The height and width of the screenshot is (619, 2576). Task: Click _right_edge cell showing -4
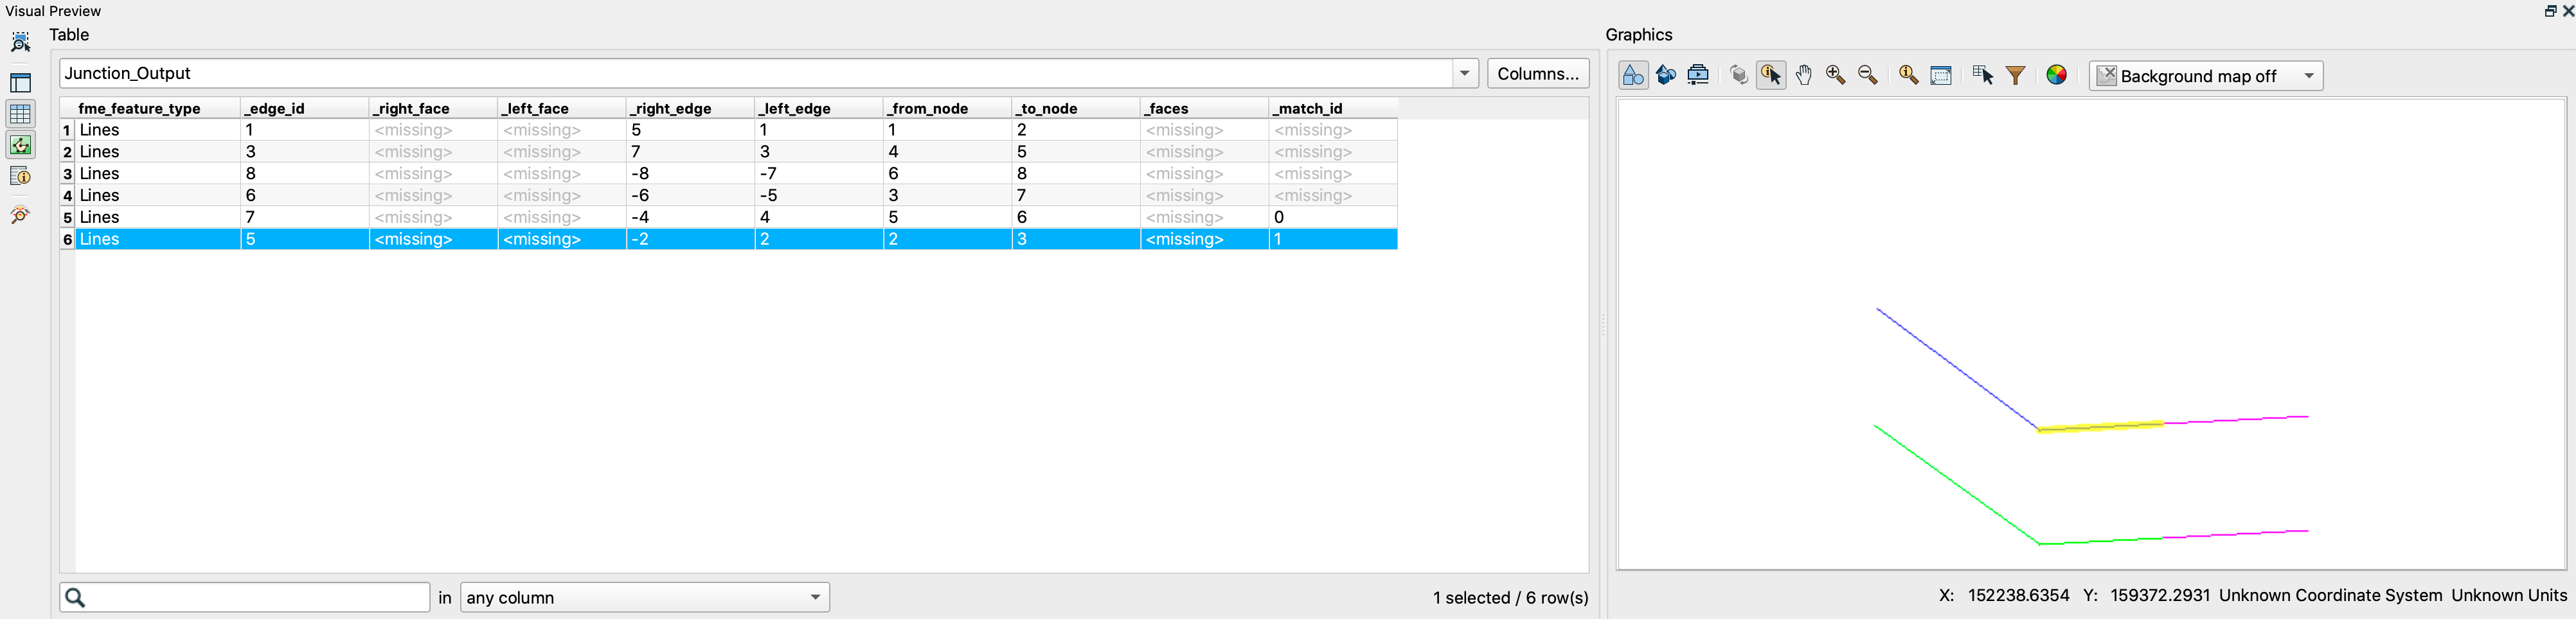pos(690,218)
